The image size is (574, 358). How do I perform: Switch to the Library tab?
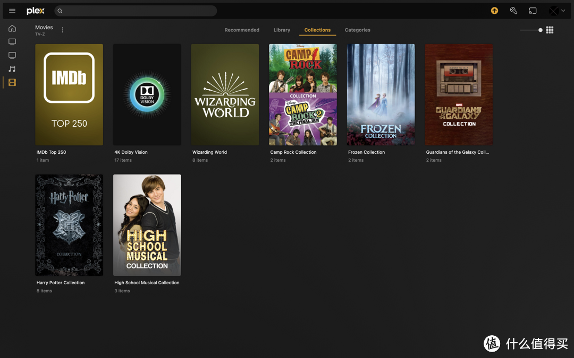[282, 30]
